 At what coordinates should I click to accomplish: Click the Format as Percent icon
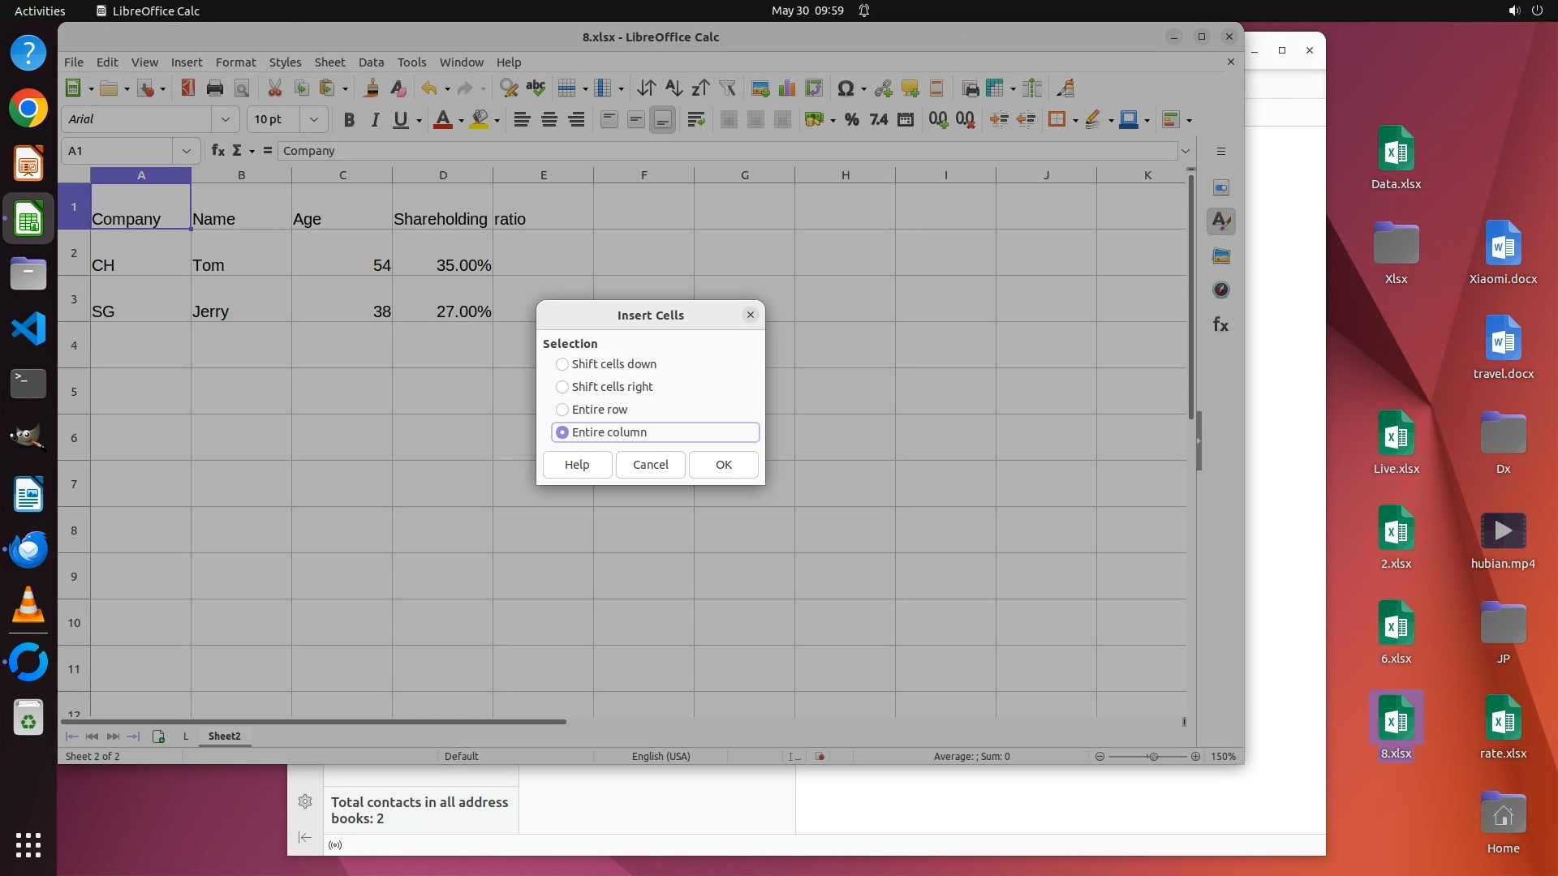(x=851, y=120)
